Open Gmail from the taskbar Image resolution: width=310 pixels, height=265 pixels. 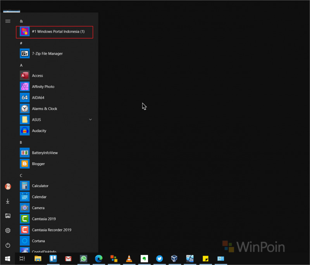(x=69, y=258)
